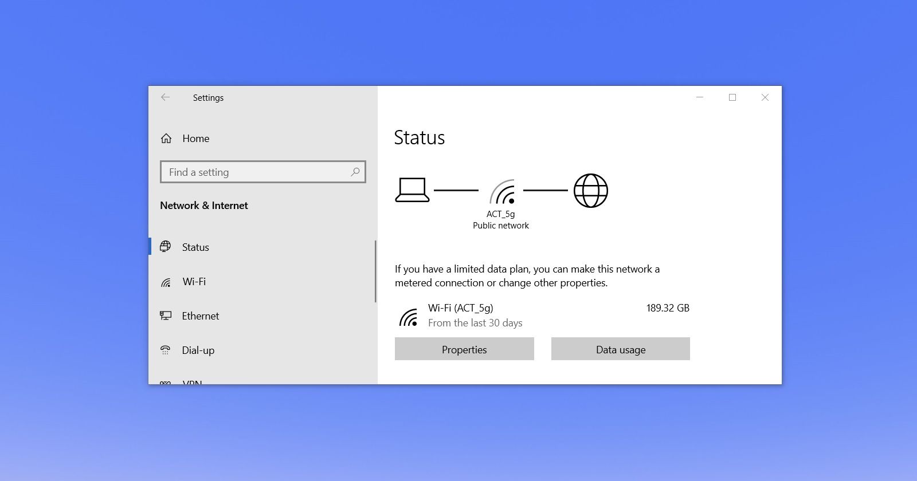
Task: Open the Data usage button
Action: pyautogui.click(x=620, y=349)
